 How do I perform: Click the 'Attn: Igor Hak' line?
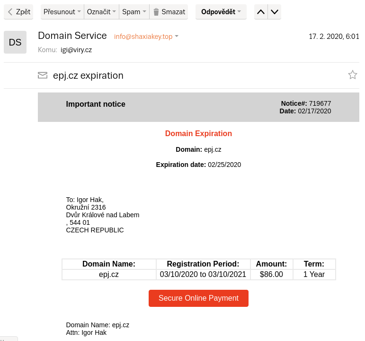tap(86, 332)
